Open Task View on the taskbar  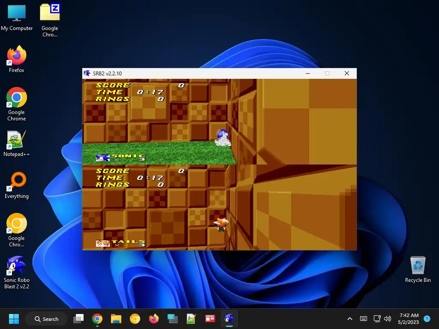pyautogui.click(x=78, y=319)
